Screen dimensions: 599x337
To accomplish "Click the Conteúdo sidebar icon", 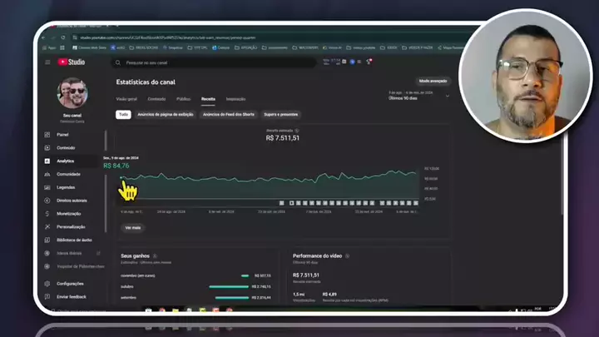I will tap(48, 147).
